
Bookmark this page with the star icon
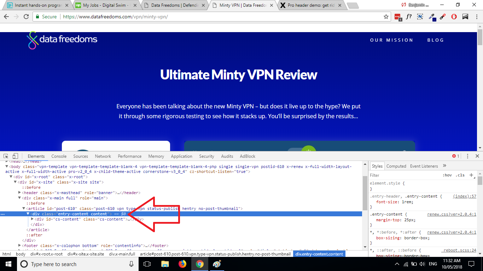click(x=386, y=17)
